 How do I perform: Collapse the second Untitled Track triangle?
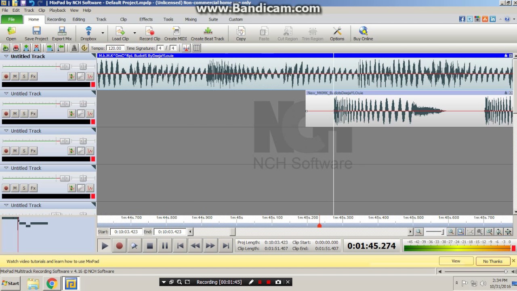point(6,94)
